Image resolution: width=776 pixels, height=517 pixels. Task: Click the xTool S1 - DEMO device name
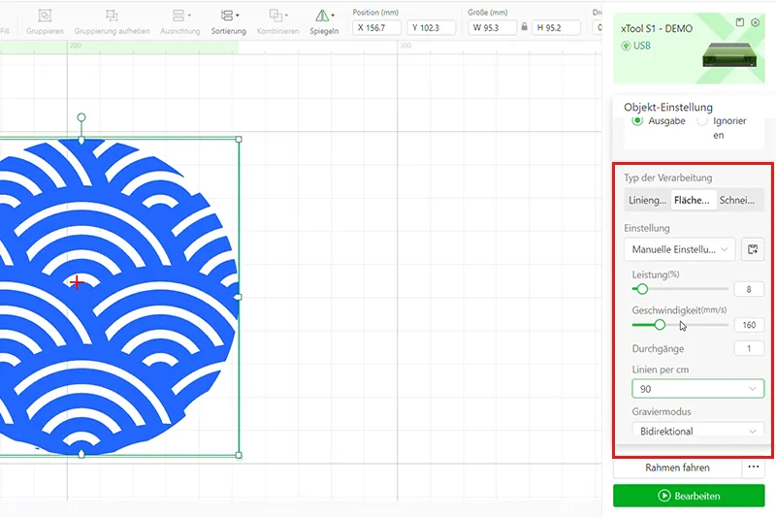(x=657, y=29)
